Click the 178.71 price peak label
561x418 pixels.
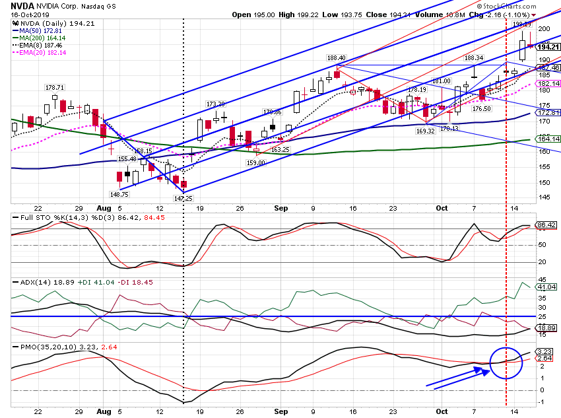(x=54, y=88)
